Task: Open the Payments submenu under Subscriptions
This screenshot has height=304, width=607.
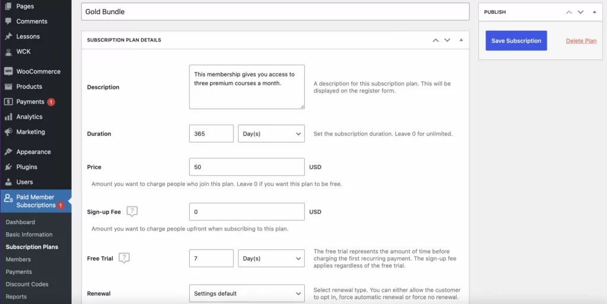Action: 18,271
